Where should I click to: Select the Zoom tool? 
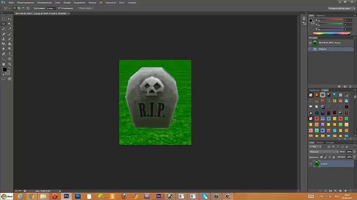coord(9,64)
